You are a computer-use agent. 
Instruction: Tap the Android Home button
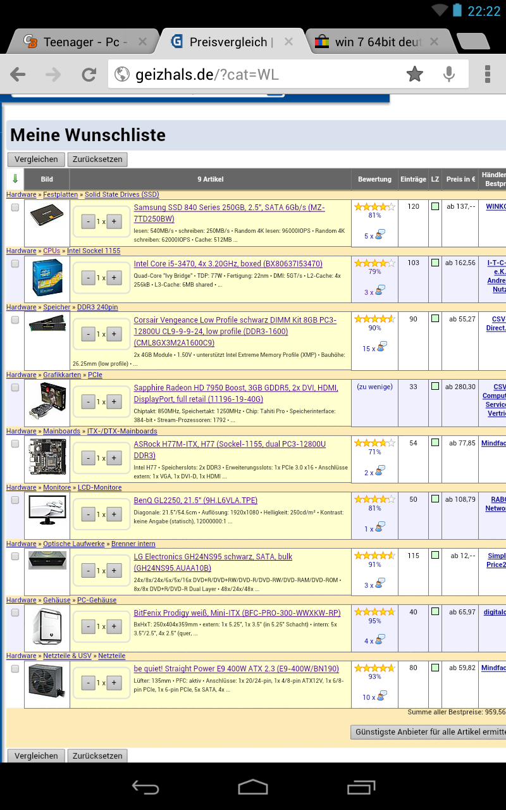coord(253,787)
